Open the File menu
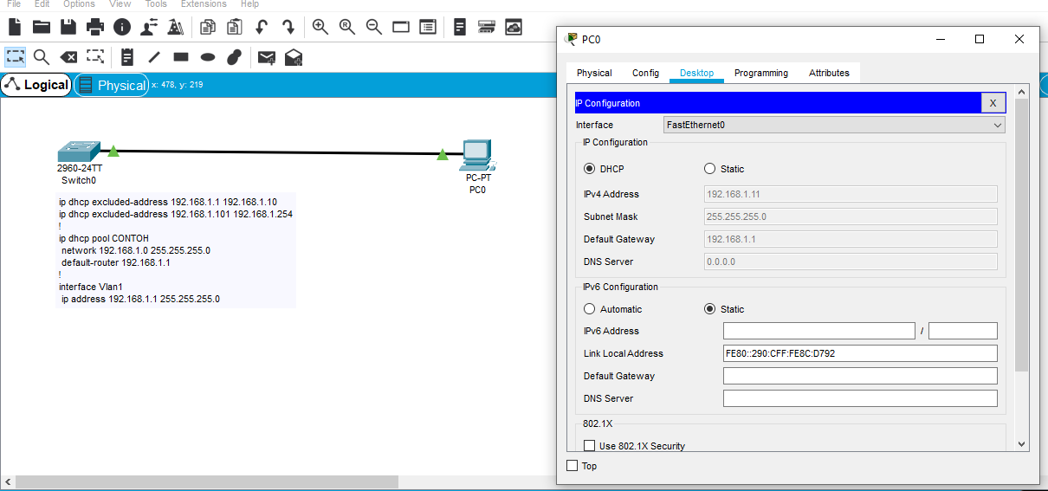The width and height of the screenshot is (1048, 491). pos(14,4)
